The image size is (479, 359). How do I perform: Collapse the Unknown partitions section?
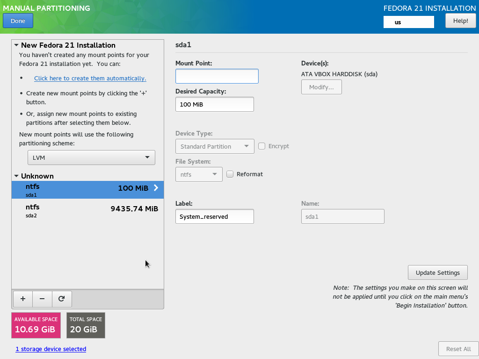(16, 176)
